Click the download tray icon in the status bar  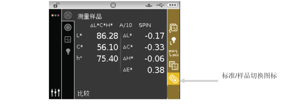click(149, 5)
